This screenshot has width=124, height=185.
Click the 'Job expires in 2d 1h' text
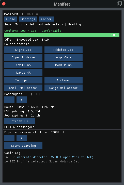(22, 115)
